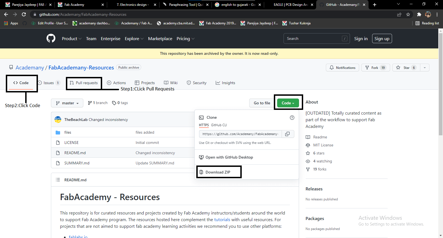Click the Notifications bell button
This screenshot has height=238, width=443.
(342, 68)
